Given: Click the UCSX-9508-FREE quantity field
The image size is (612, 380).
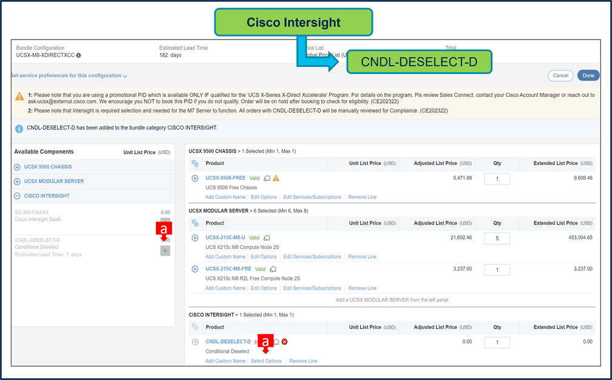Looking at the screenshot, I should (497, 178).
